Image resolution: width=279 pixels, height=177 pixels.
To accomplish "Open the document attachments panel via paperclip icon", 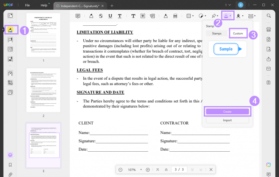I will click(x=10, y=175).
